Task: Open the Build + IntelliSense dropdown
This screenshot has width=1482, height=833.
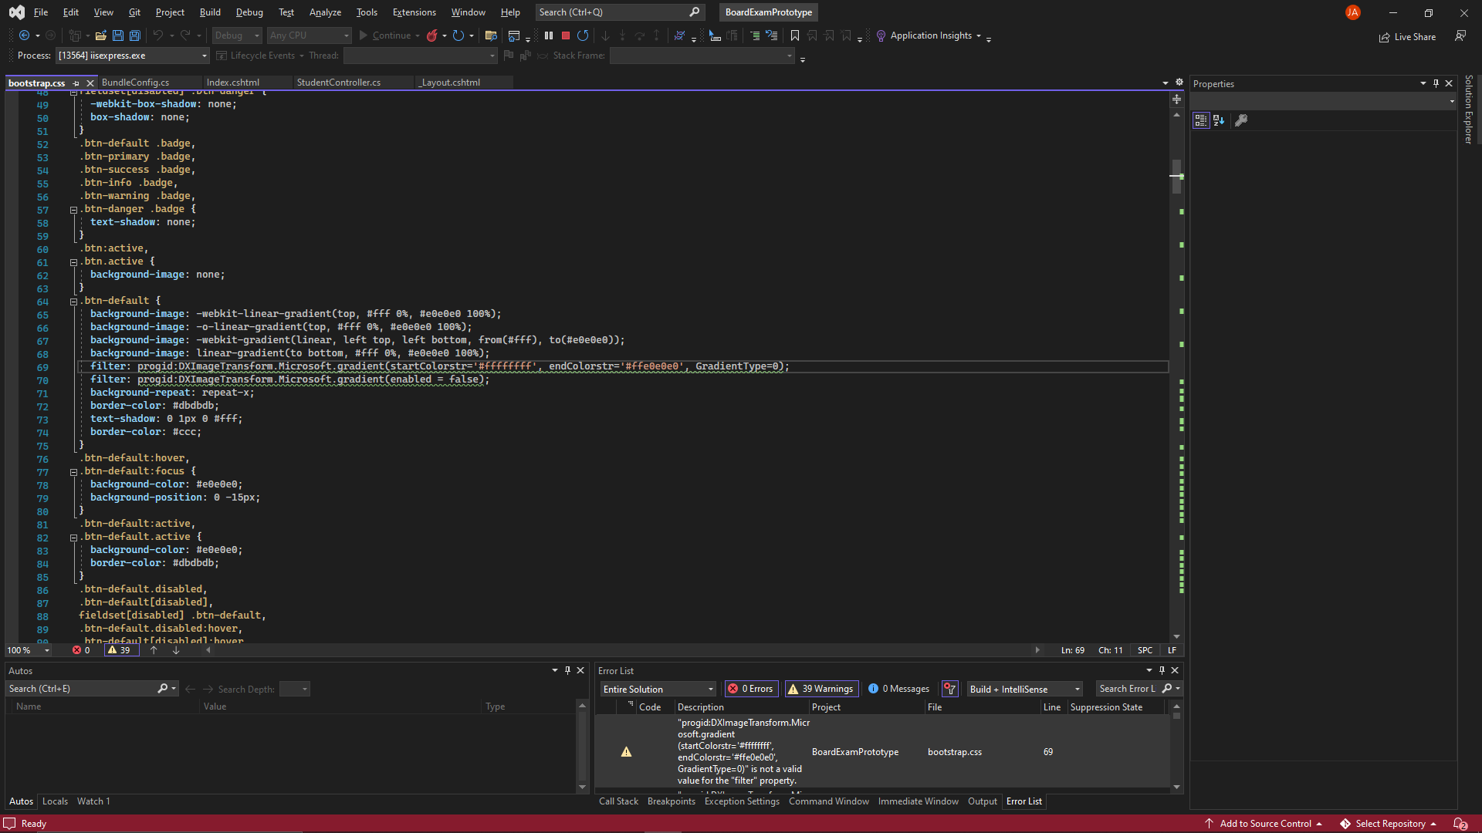Action: tap(1024, 689)
